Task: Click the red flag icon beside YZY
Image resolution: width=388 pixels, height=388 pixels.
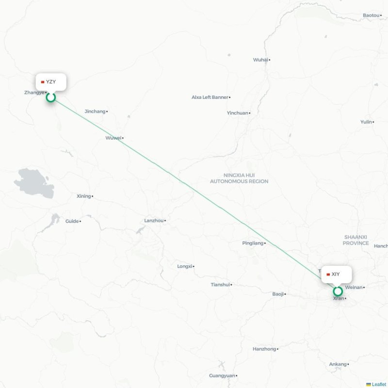Action: (43, 82)
